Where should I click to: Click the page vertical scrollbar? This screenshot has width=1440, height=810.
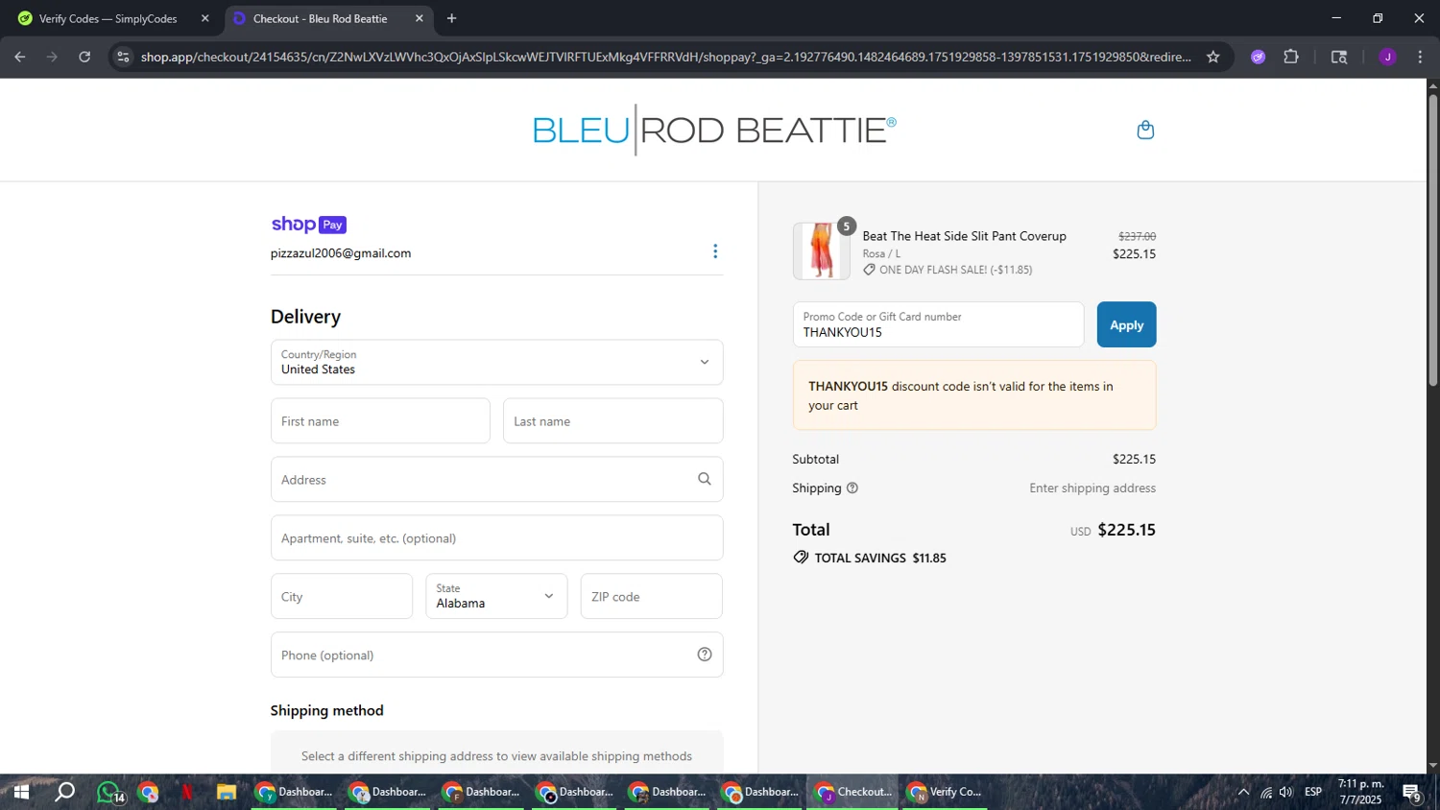click(x=1432, y=240)
